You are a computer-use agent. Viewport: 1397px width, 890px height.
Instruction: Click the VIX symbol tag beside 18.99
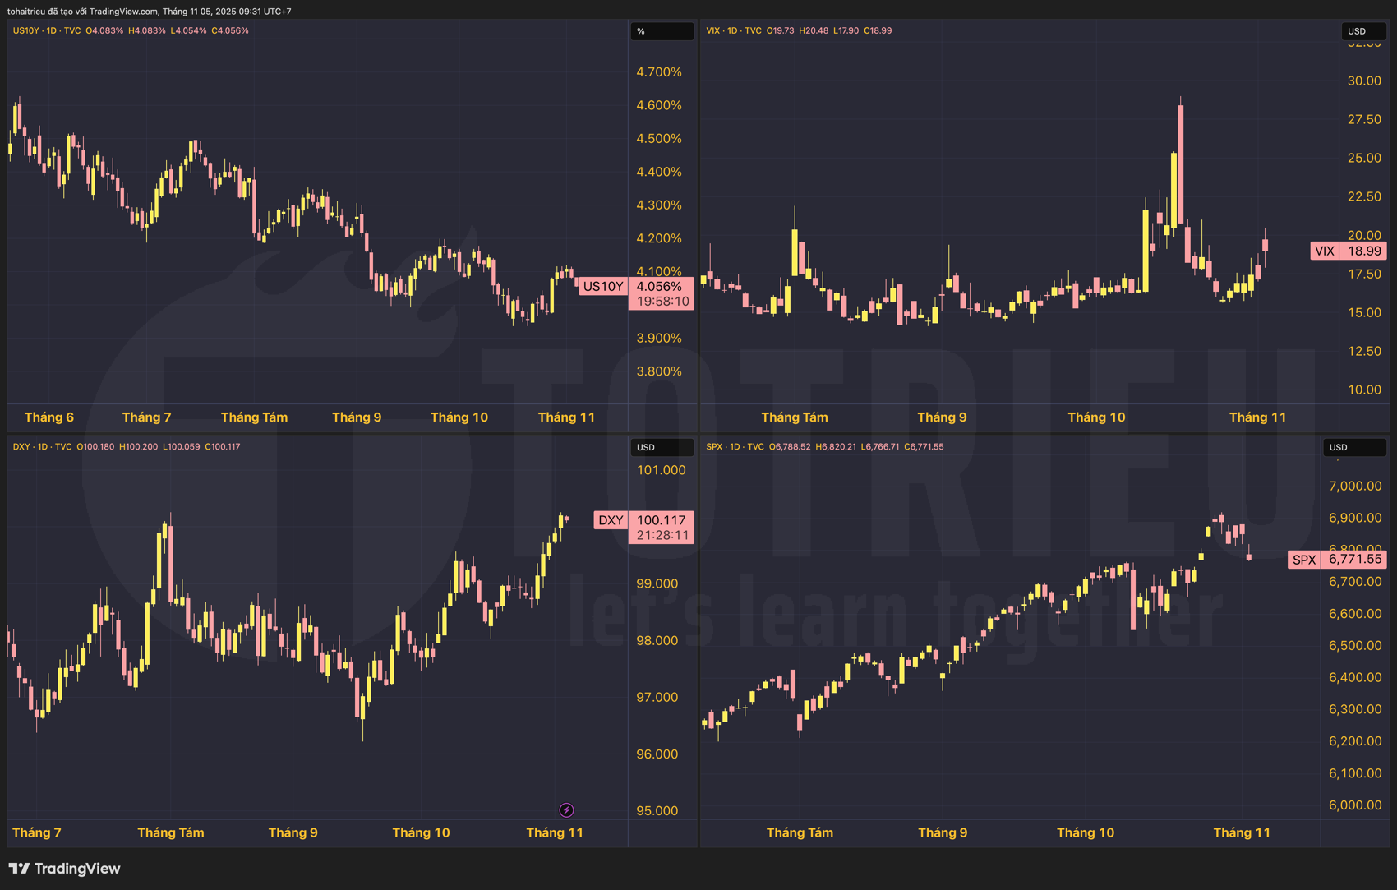(x=1324, y=251)
